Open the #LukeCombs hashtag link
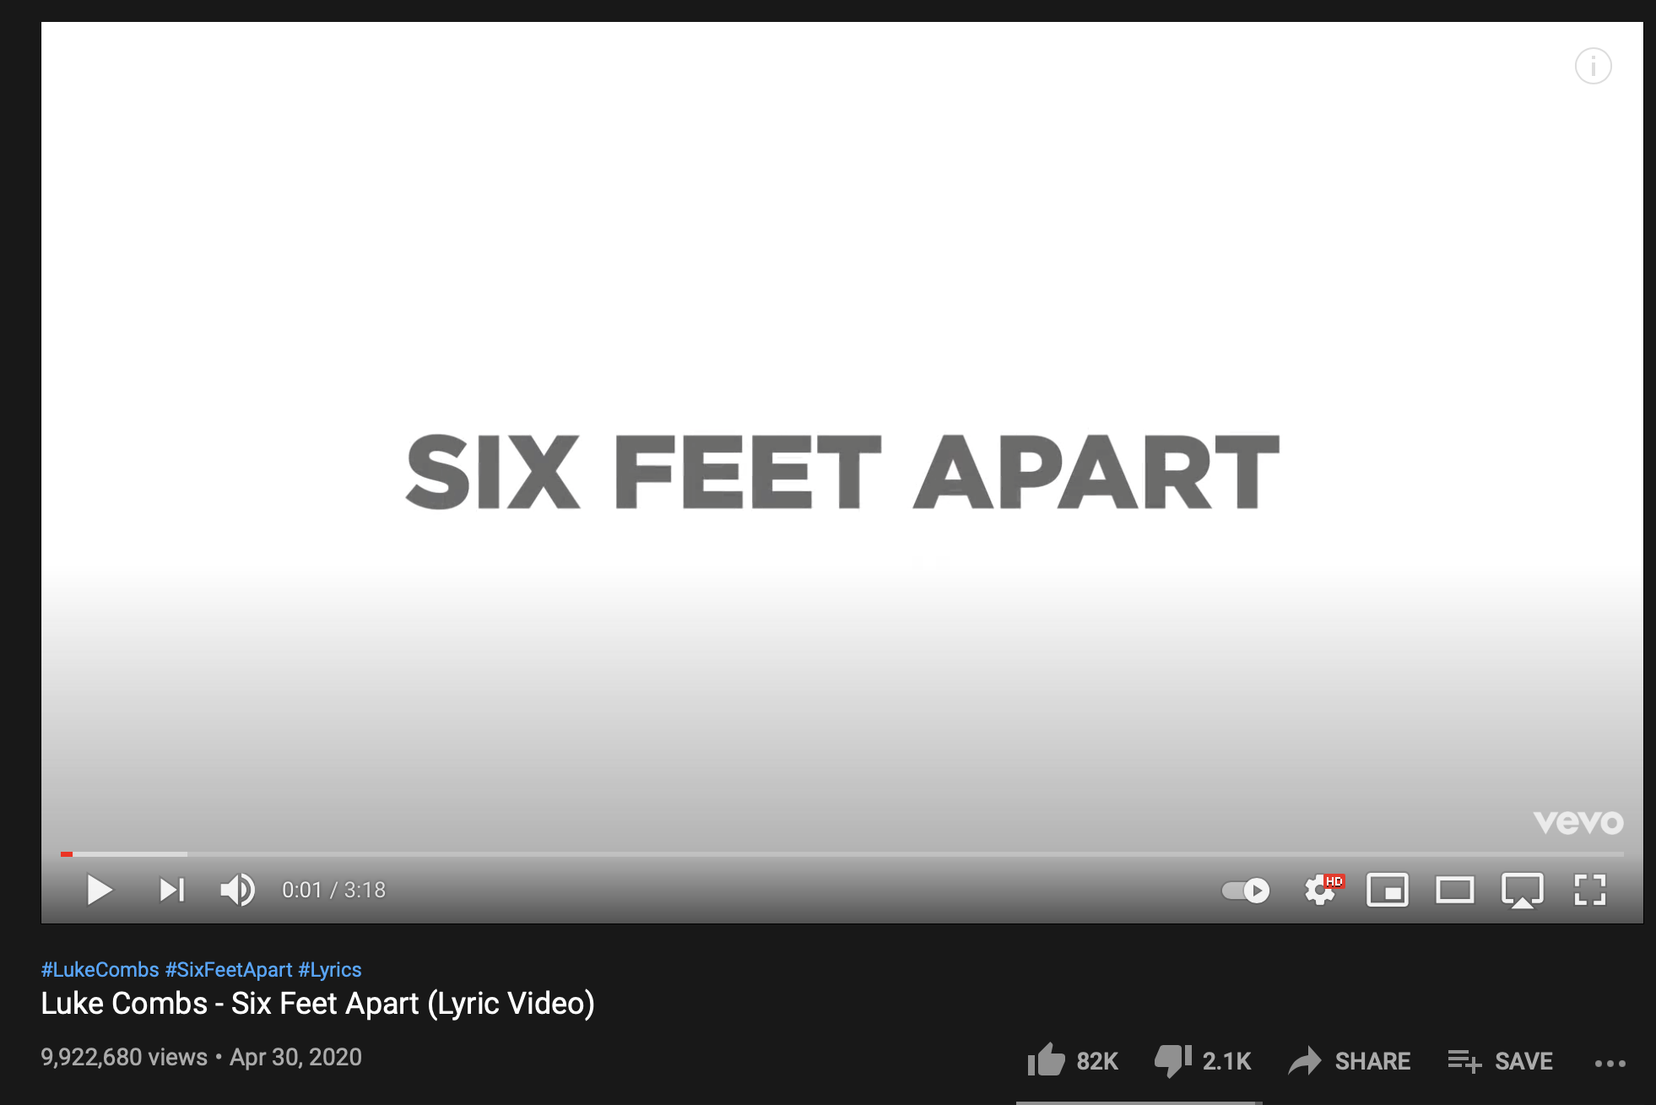1656x1105 pixels. pos(100,970)
